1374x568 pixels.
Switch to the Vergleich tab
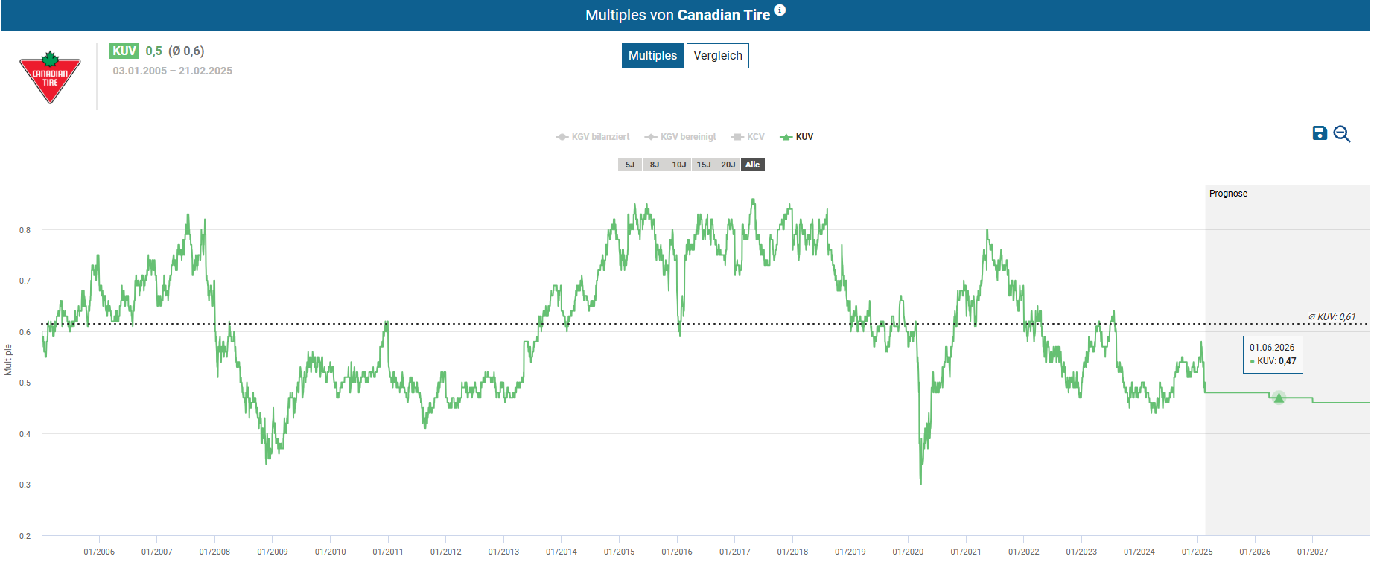pyautogui.click(x=717, y=56)
